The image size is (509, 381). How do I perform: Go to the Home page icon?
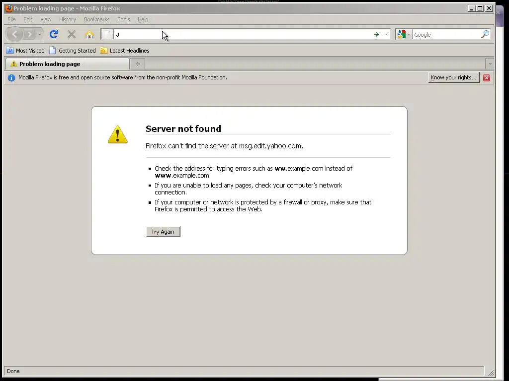(x=89, y=34)
